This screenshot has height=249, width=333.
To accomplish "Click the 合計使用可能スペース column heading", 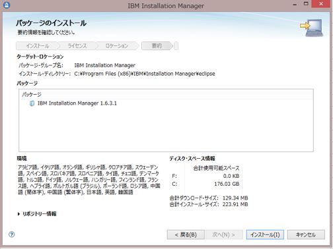I will click(x=216, y=168).
